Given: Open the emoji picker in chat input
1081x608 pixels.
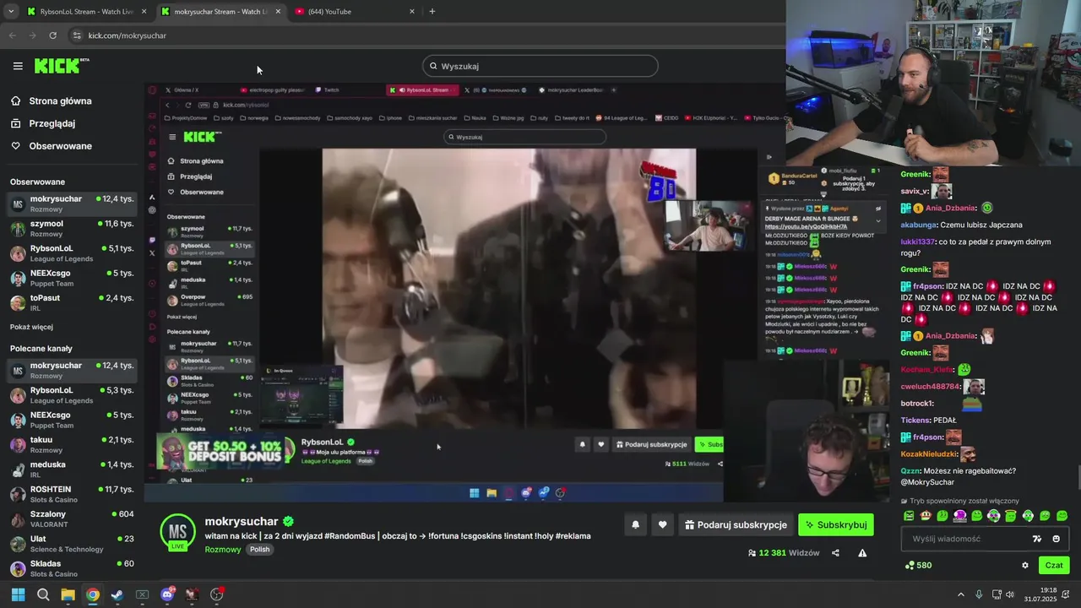Looking at the screenshot, I should pos(1057,539).
